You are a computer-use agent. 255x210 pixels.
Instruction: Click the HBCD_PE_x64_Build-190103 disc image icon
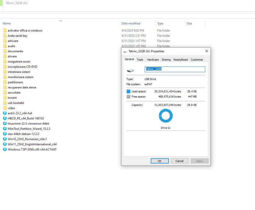pos(5,118)
